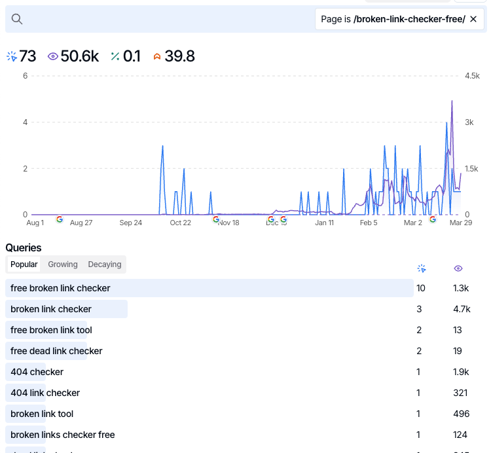Click the 321 impressions value
The image size is (491, 453).
click(460, 393)
